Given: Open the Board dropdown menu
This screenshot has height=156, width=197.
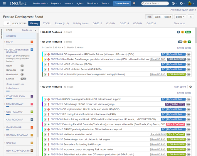Looking at the screenshot, I should [180, 17].
